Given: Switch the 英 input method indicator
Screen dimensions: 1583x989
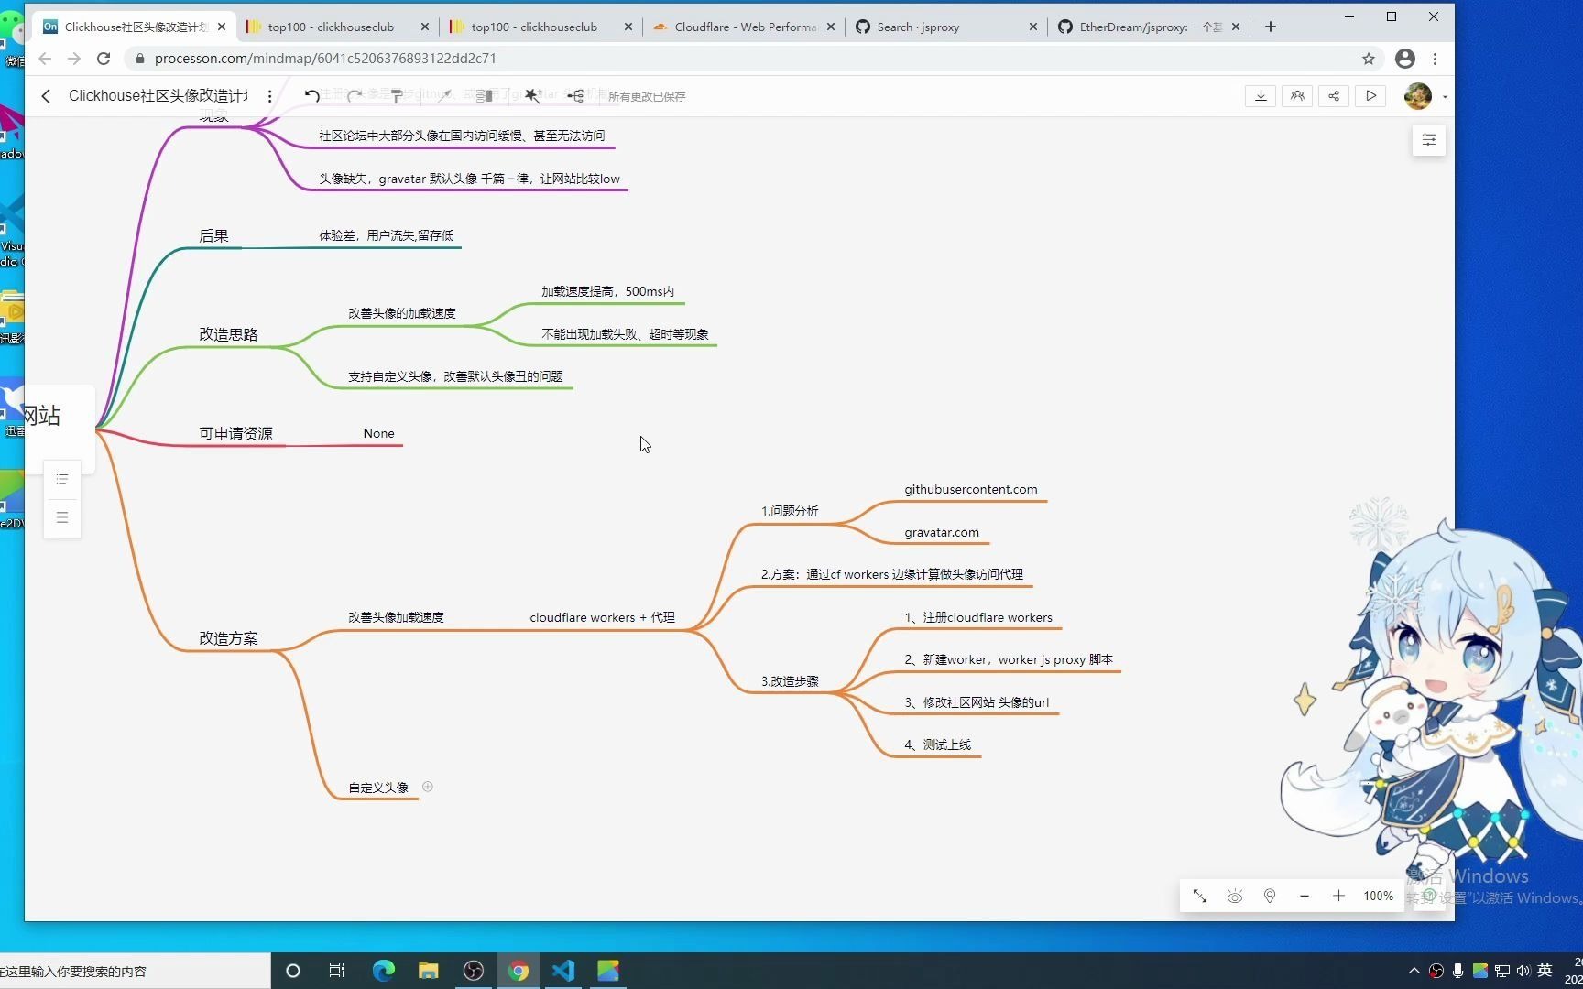Looking at the screenshot, I should [x=1545, y=971].
